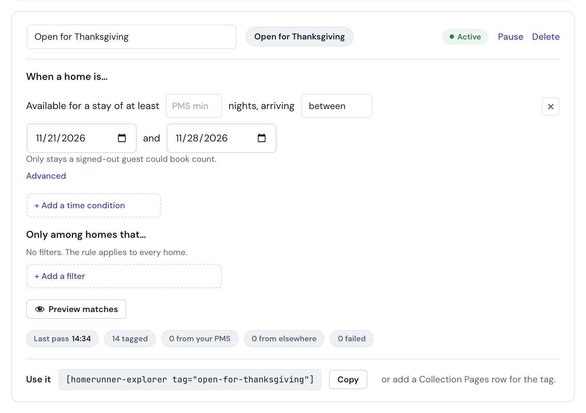Open the 'between' arrival dropdown
The width and height of the screenshot is (586, 413).
(337, 106)
